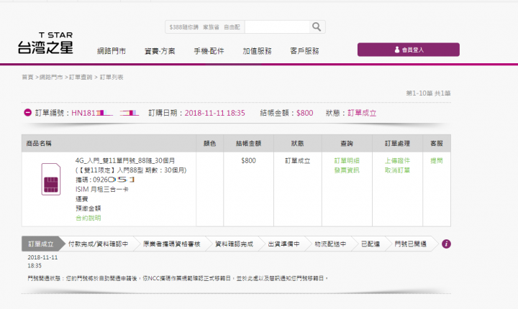Click the search magnifier icon
This screenshot has height=309, width=518.
[x=317, y=27]
